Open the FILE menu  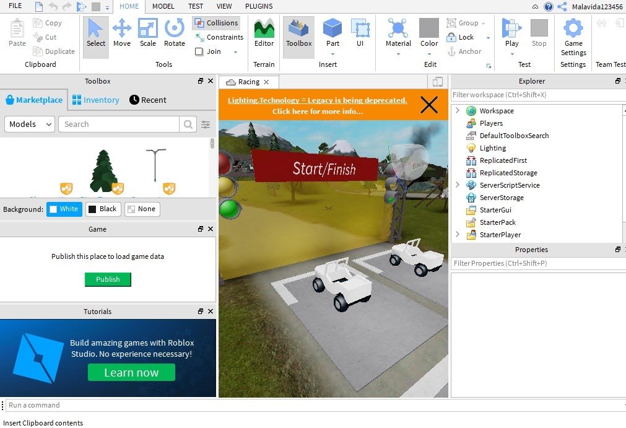pyautogui.click(x=15, y=6)
